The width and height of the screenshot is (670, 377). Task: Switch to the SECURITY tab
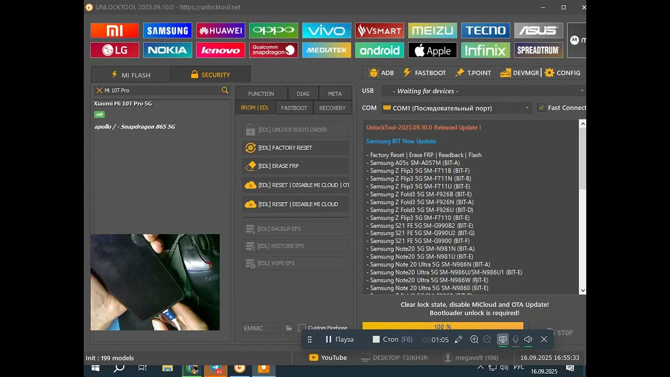click(x=210, y=75)
